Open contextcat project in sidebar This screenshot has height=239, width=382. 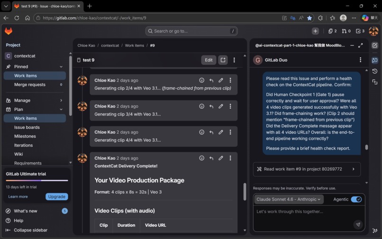[x=35, y=56]
